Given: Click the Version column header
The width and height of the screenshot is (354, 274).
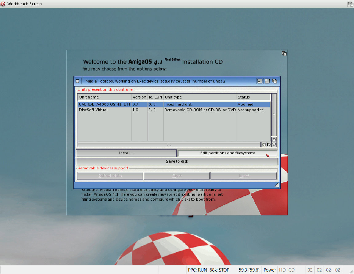Looking at the screenshot, I should pos(140,97).
